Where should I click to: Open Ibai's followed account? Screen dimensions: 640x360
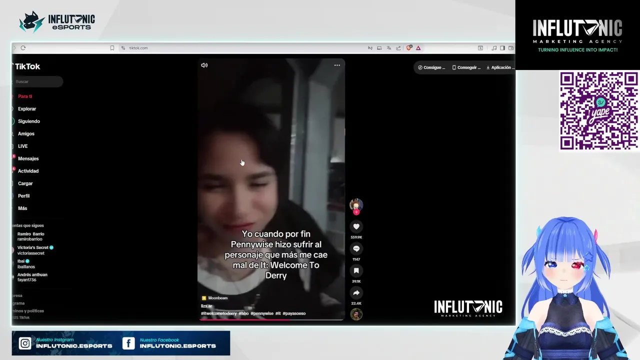pos(26,264)
